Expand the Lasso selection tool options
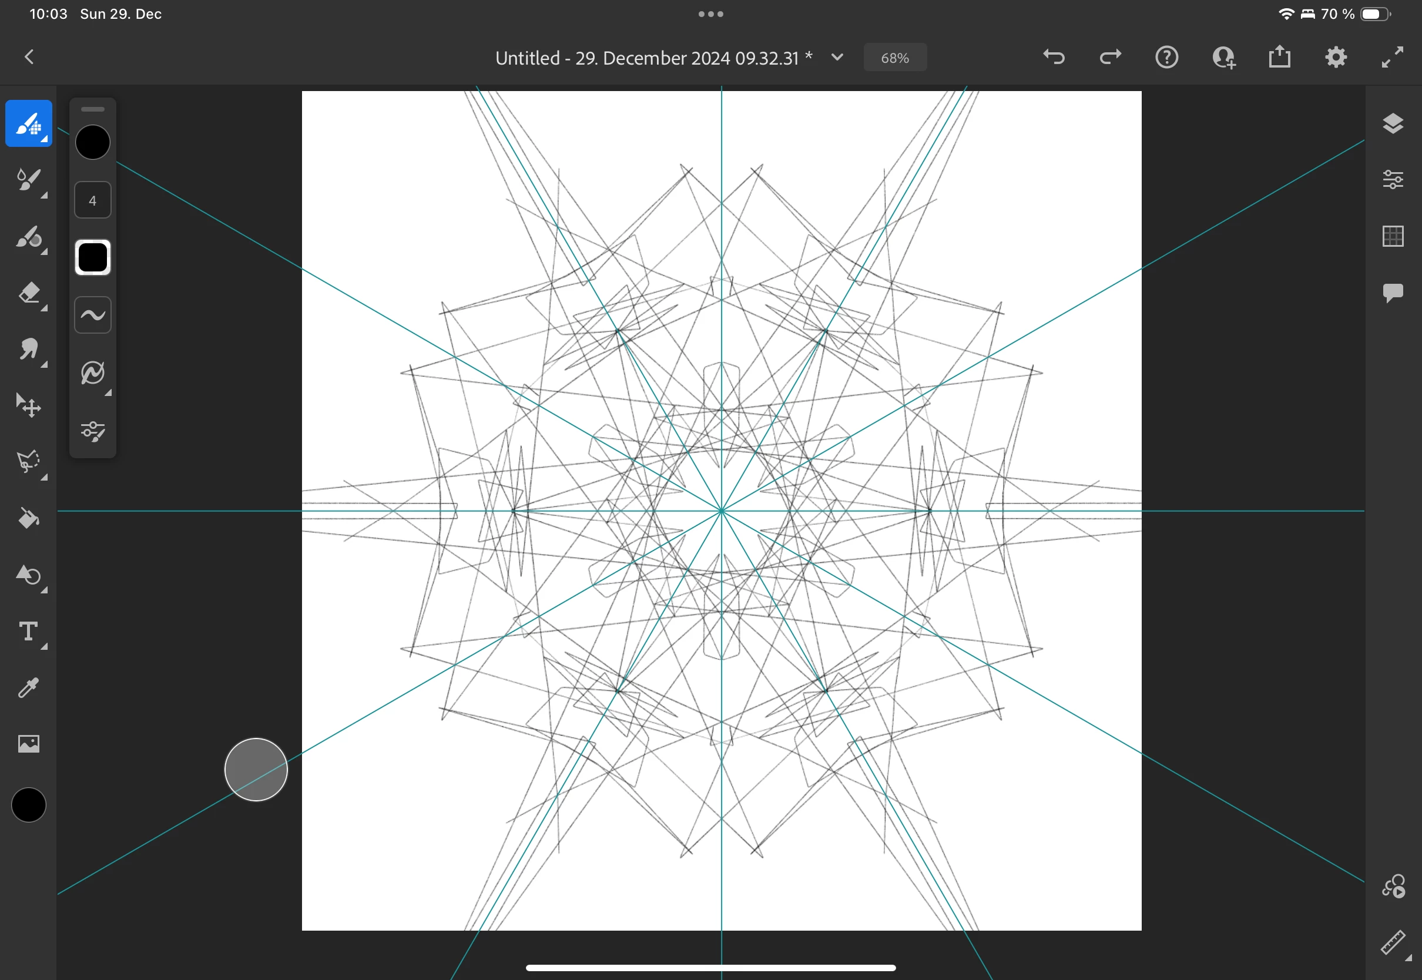 pyautogui.click(x=44, y=477)
